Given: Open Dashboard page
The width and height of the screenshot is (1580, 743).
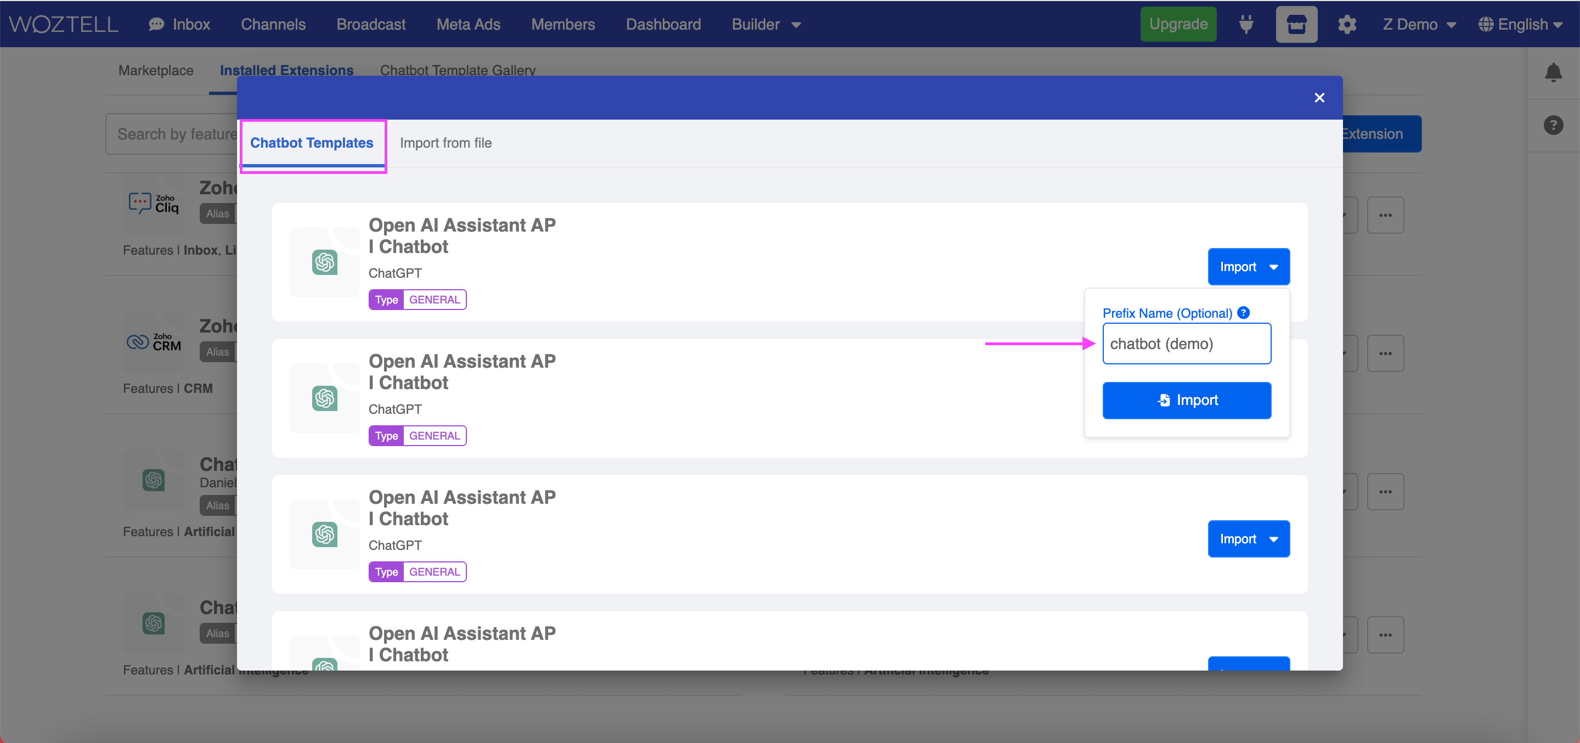Looking at the screenshot, I should [x=663, y=24].
